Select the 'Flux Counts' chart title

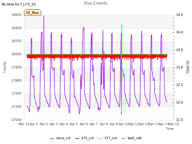pos(96,3)
